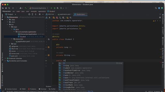Open the editor tabs more-options icon
The width and height of the screenshot is (165, 92).
tap(160, 14)
